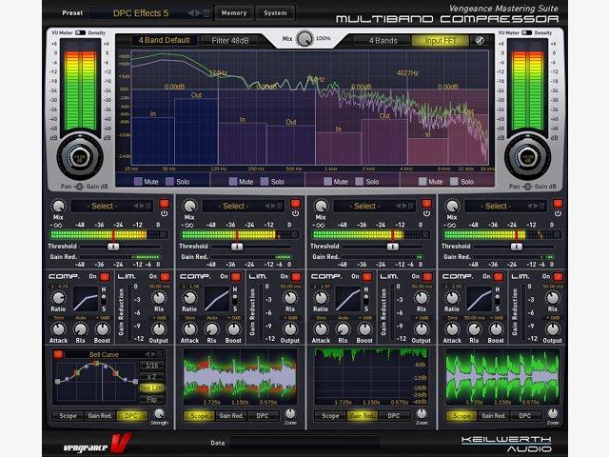Click the previous arrow in band 2 Select box
The width and height of the screenshot is (609, 457).
(267, 206)
